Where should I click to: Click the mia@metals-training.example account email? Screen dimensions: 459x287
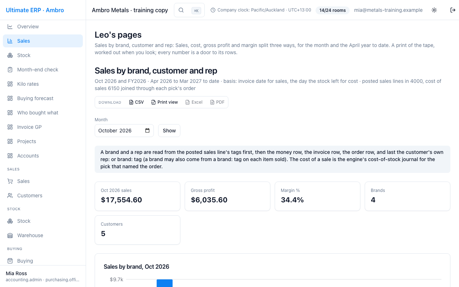pos(388,10)
